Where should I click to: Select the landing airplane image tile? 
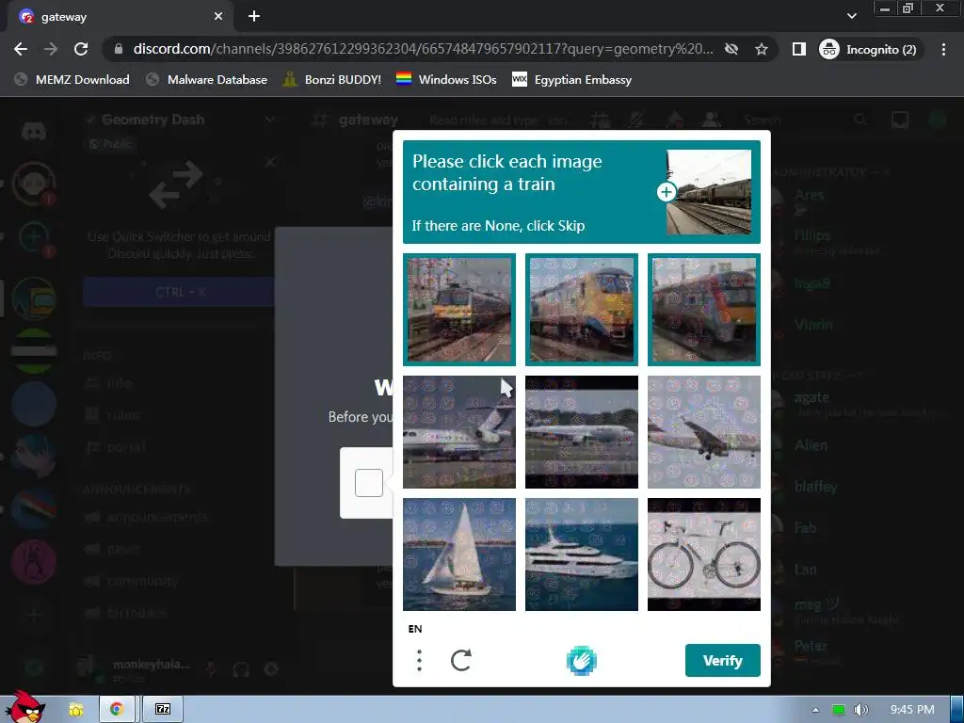[704, 431]
